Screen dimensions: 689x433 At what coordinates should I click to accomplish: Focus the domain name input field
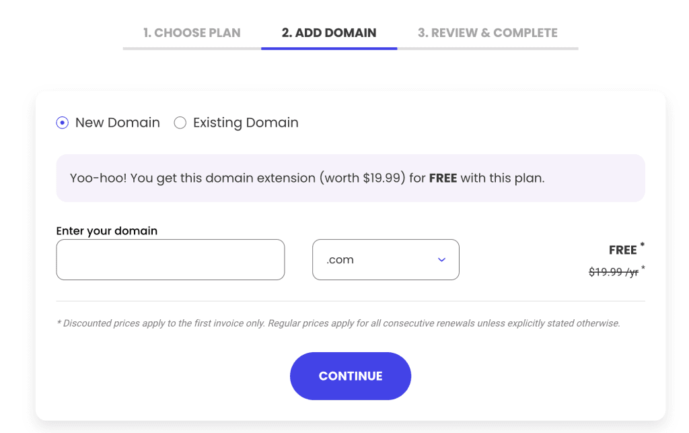[170, 260]
